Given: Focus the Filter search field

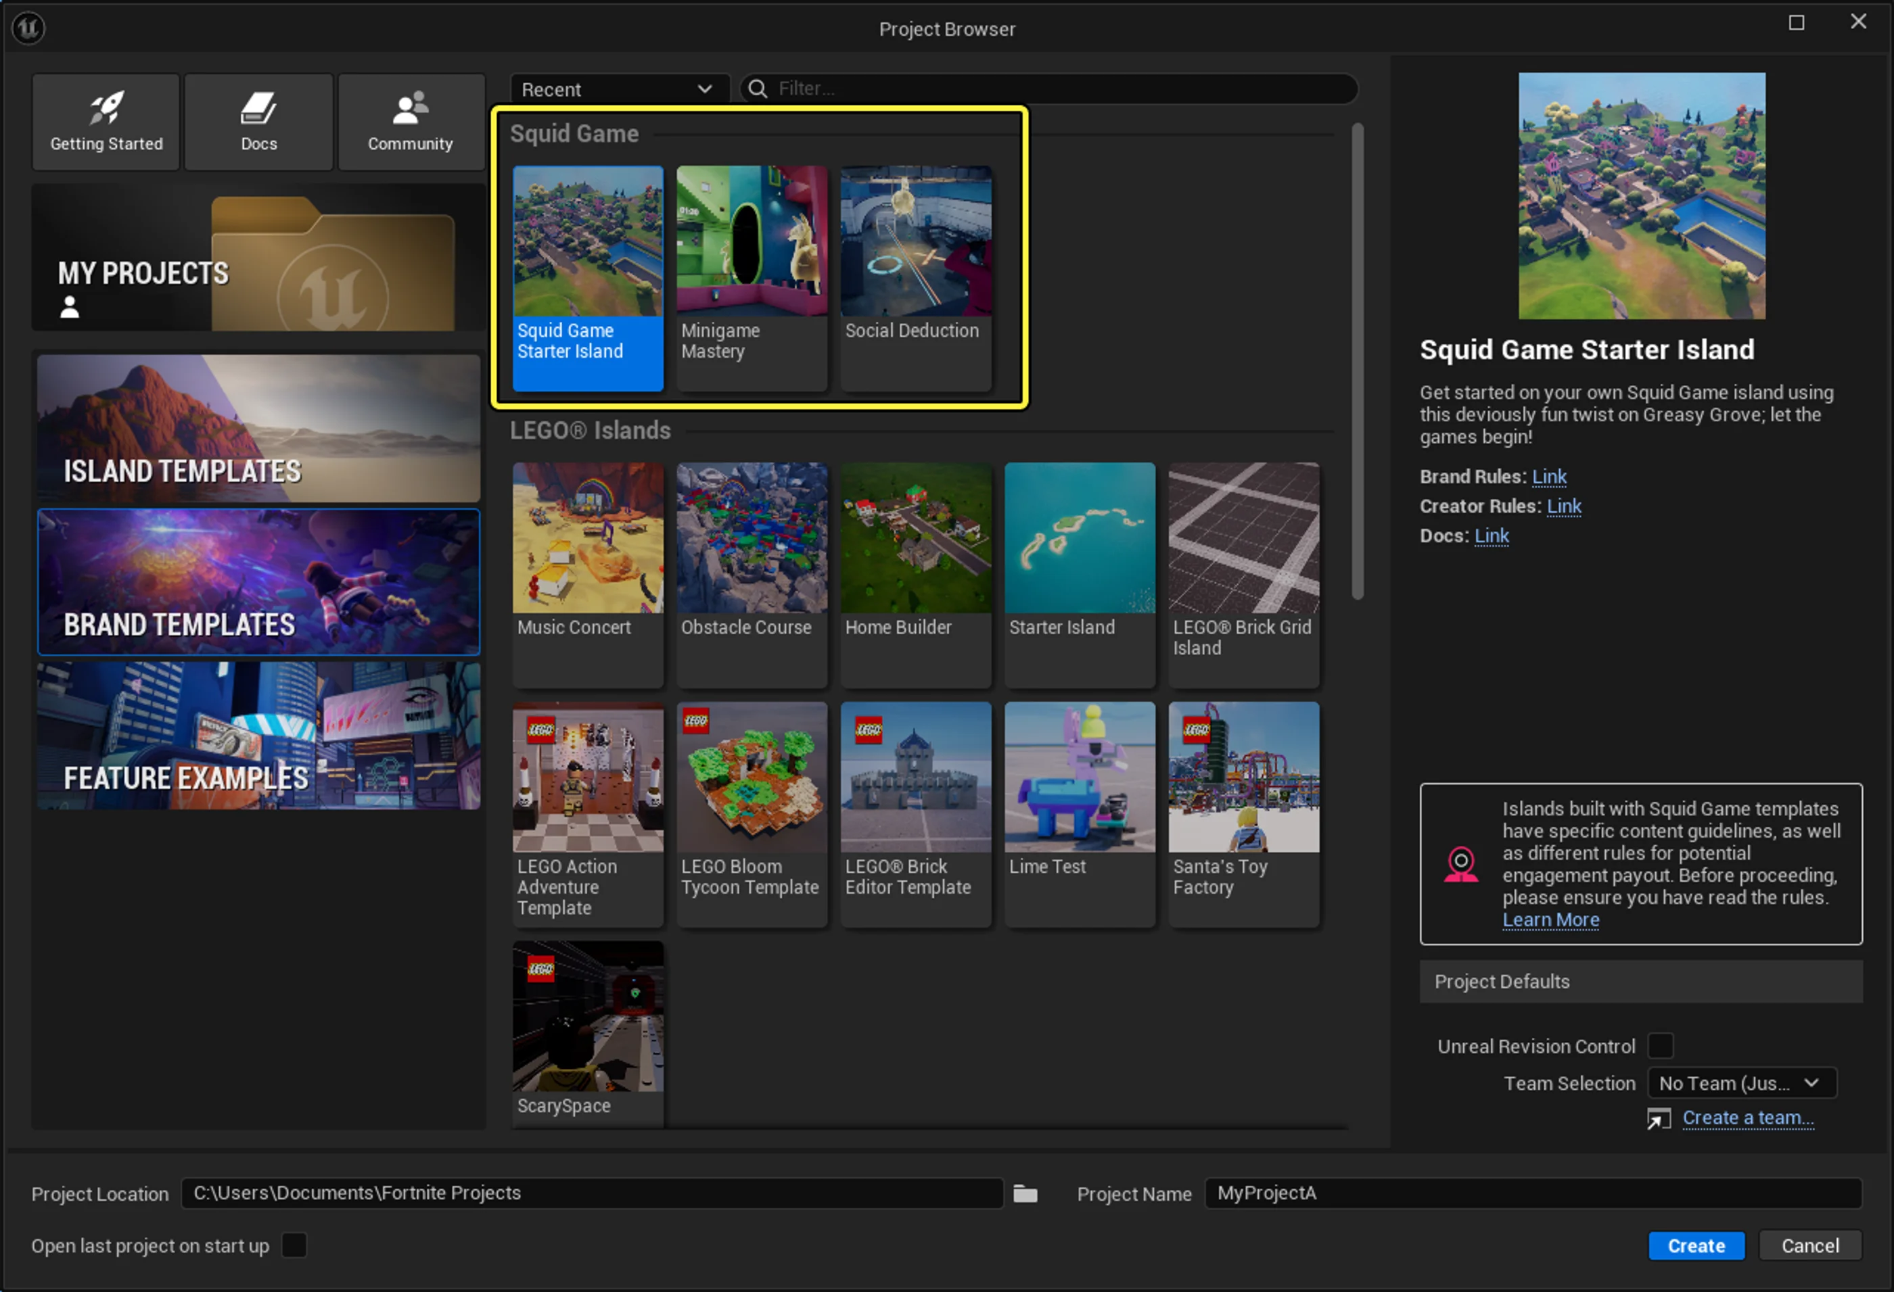Looking at the screenshot, I should [1049, 89].
